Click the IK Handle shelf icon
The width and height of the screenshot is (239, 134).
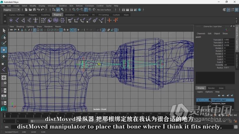pyautogui.click(x=23, y=20)
